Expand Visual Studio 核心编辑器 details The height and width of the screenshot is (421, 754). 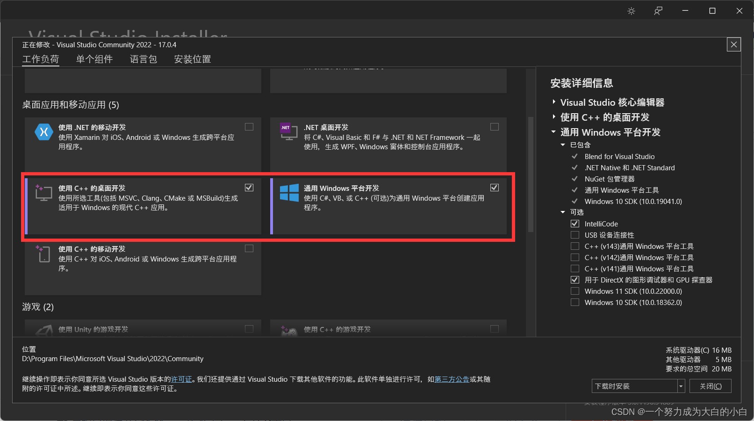coord(553,102)
